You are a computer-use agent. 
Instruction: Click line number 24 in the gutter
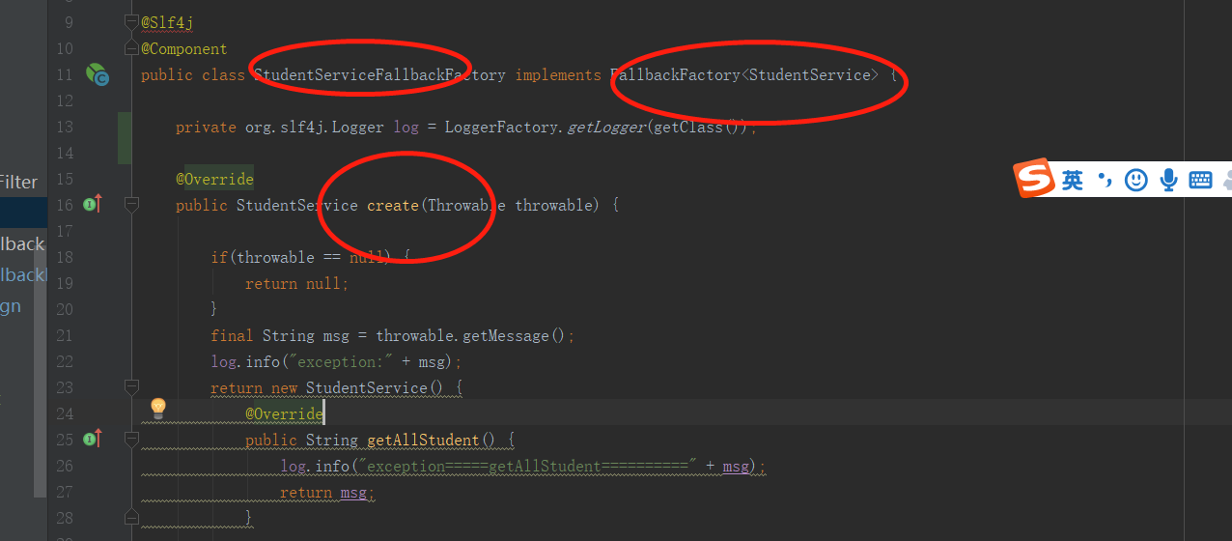click(x=65, y=413)
